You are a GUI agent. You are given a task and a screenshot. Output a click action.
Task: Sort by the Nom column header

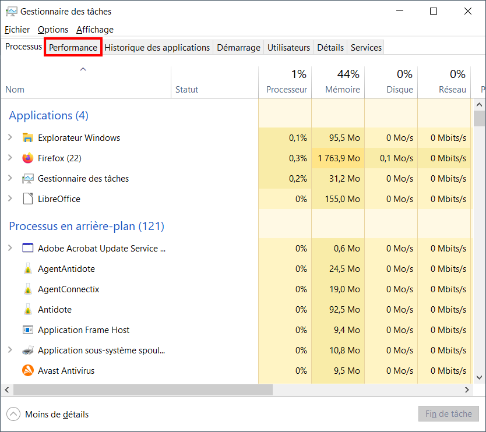86,82
